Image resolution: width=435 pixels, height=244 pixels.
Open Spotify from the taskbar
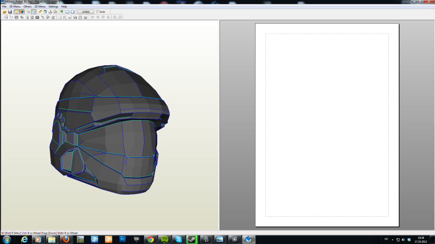tap(165, 239)
